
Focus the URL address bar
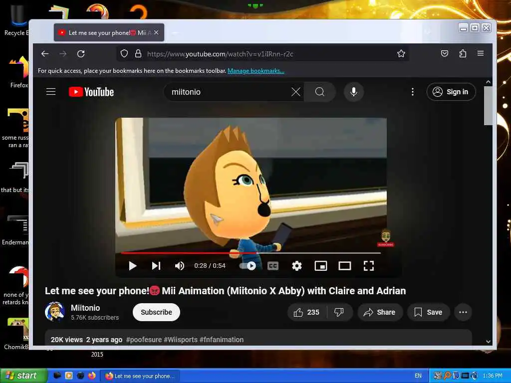click(x=262, y=54)
